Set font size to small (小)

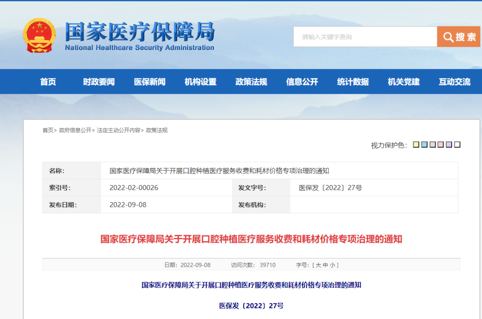[332, 265]
